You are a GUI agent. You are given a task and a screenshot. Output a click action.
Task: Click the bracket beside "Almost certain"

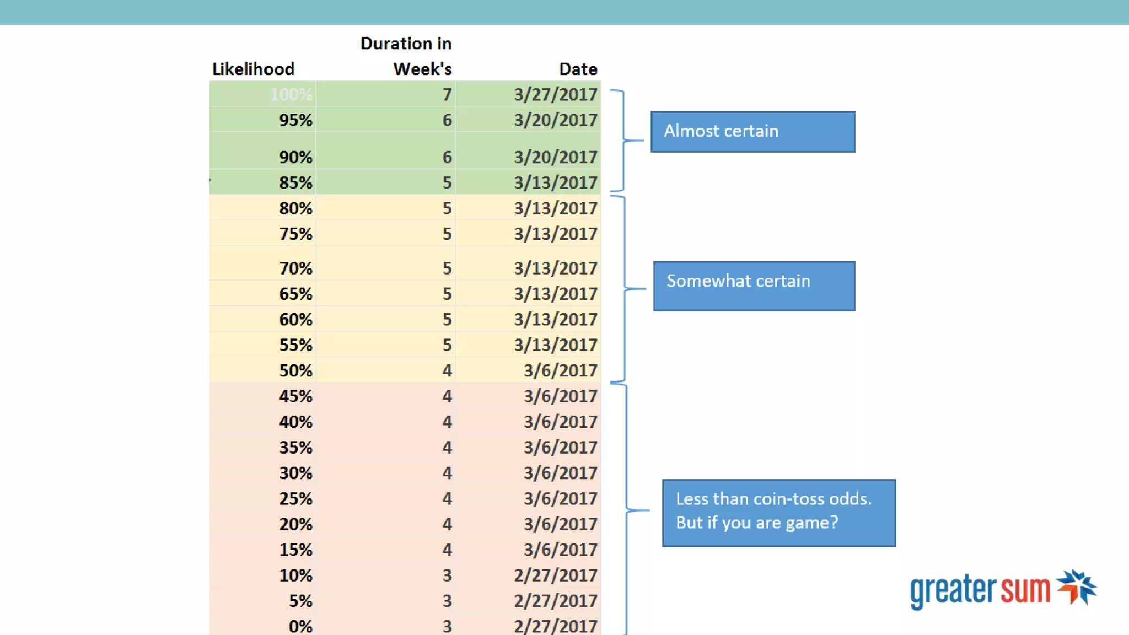624,141
